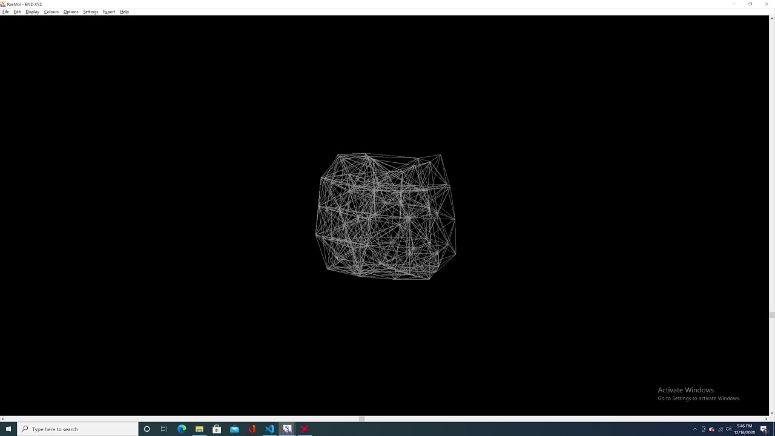Minimize the RasMol window
Image resolution: width=775 pixels, height=436 pixels.
(734, 4)
